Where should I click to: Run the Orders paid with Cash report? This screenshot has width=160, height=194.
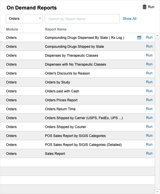(149, 91)
